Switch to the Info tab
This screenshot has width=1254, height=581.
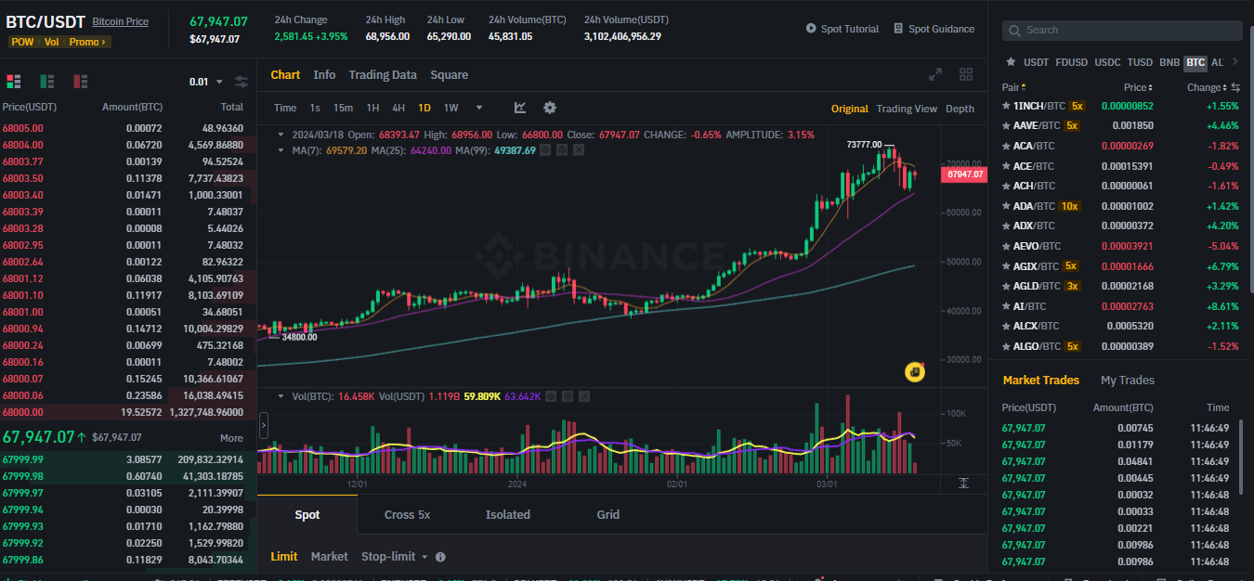[324, 74]
